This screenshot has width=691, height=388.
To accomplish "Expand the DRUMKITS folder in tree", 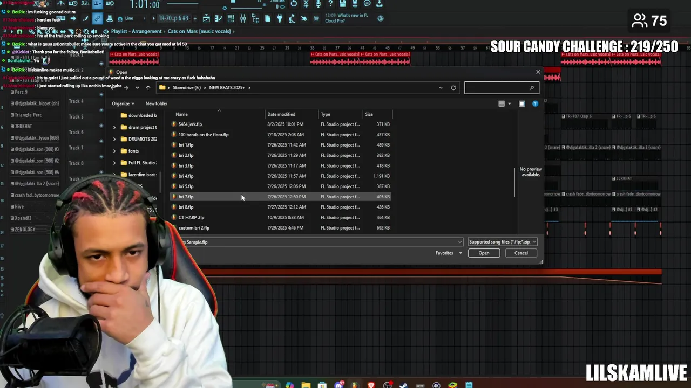I will point(114,139).
